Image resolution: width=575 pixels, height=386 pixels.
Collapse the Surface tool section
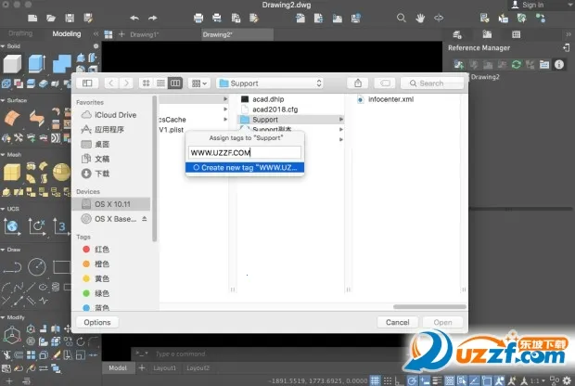pos(4,99)
